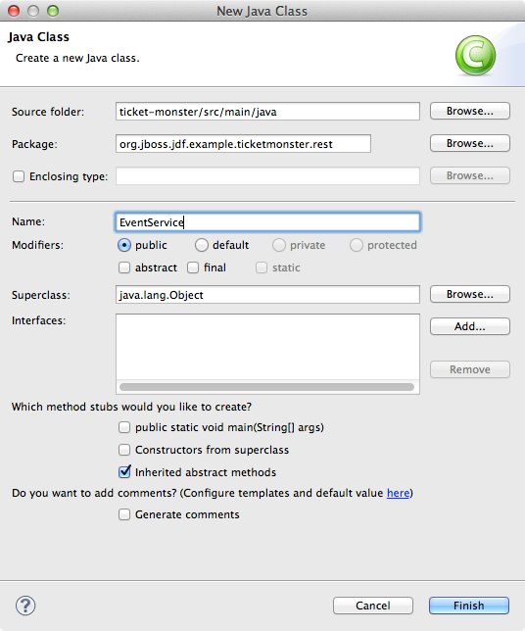Select the public modifier radio button
Screen dimensions: 525x631
(124, 245)
